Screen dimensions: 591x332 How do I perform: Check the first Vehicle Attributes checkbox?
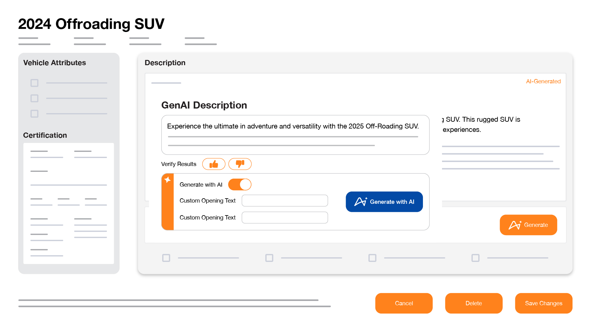34,83
